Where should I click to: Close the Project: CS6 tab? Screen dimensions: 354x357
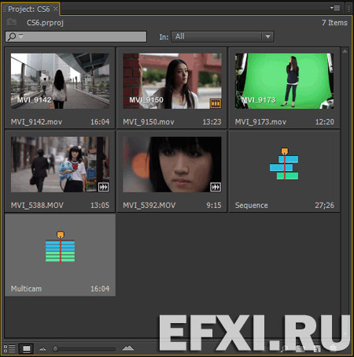[56, 9]
